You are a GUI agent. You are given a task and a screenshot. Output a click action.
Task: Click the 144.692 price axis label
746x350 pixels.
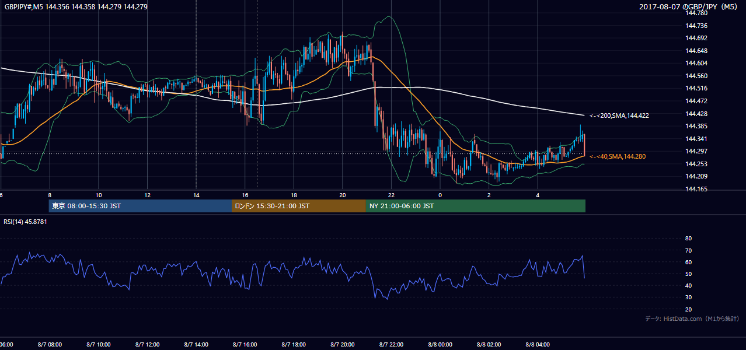pyautogui.click(x=696, y=38)
